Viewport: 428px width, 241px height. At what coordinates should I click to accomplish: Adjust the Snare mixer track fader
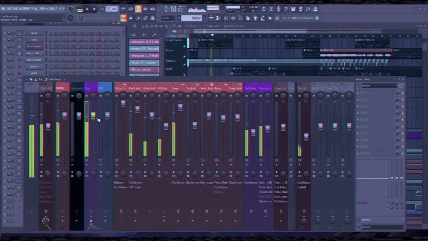click(180, 107)
